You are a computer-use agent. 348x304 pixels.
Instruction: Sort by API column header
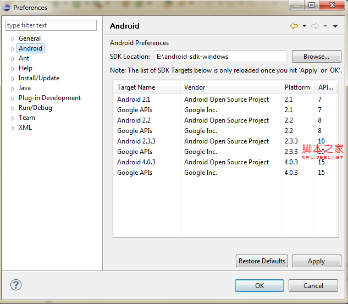click(326, 87)
